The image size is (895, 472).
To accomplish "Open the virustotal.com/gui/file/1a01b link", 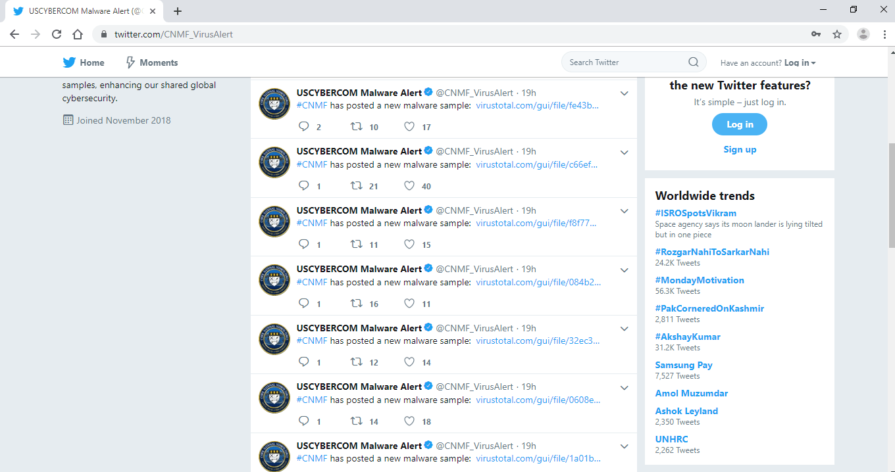I will click(538, 458).
